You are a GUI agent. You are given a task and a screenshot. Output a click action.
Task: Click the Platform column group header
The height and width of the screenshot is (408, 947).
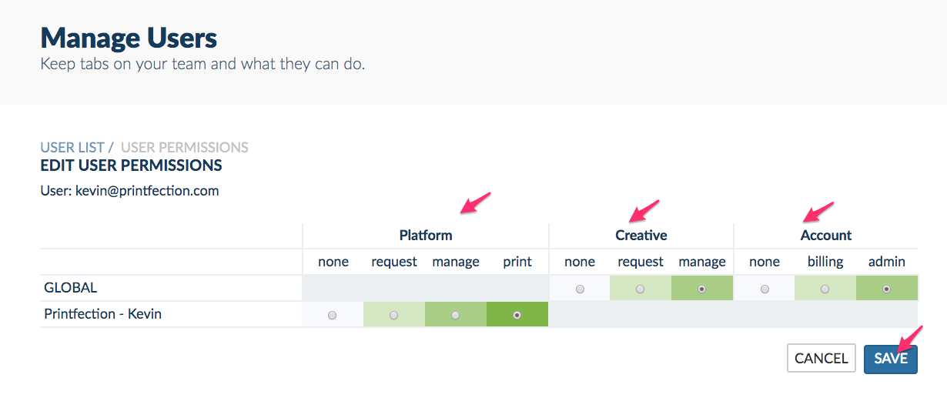click(x=426, y=236)
